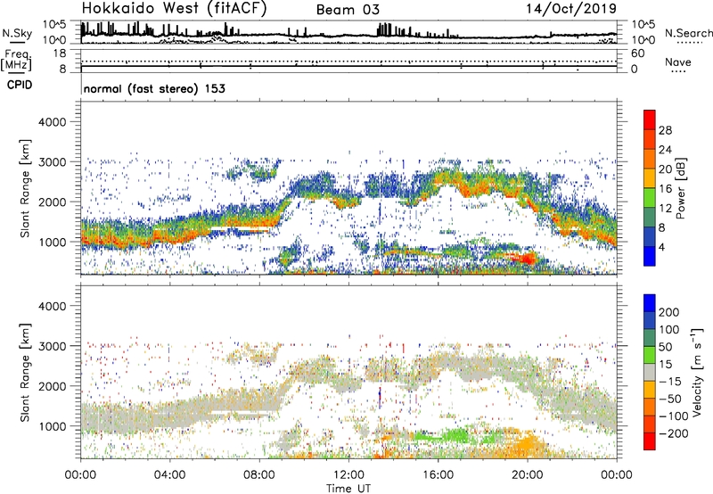Click the power colorbar value '4'
Screen dimensions: 713x494
661,247
